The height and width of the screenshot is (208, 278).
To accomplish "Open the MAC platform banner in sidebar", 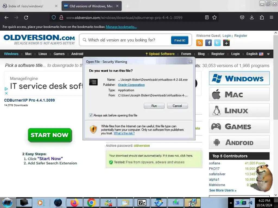I will [239, 94].
